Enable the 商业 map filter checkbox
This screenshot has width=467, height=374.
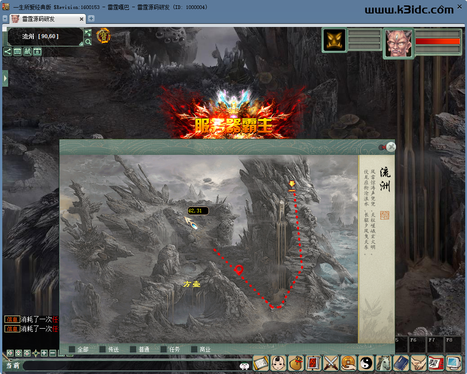[194, 349]
